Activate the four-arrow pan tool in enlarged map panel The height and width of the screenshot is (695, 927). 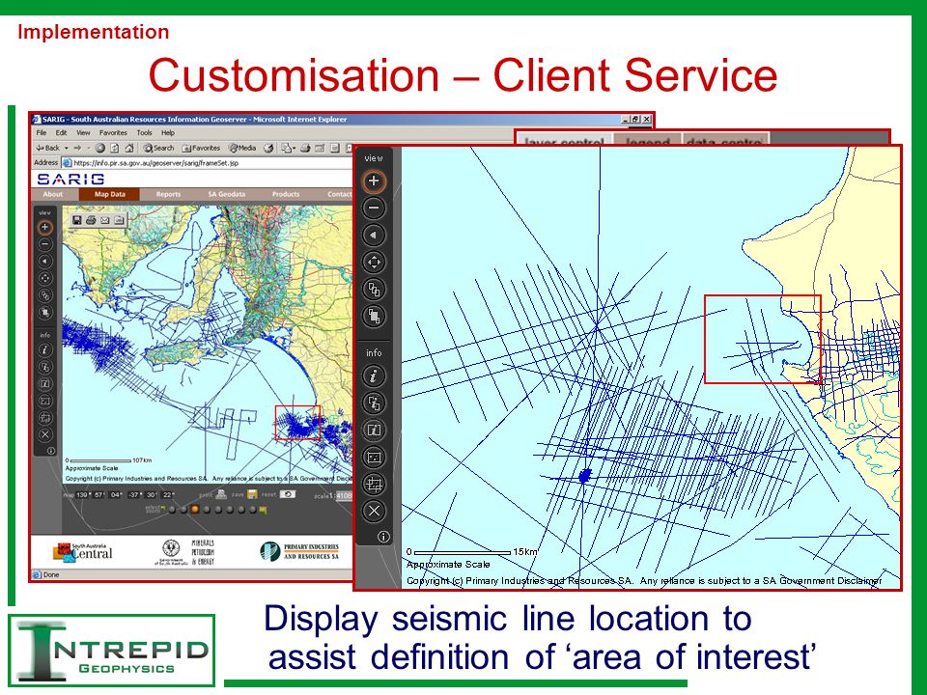click(373, 262)
